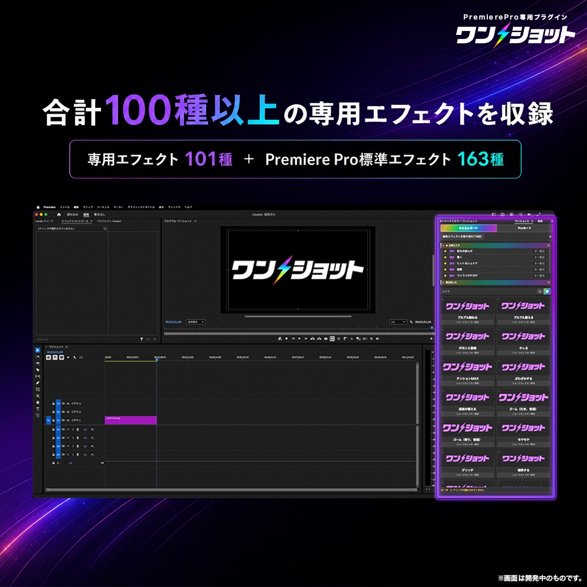The height and width of the screenshot is (587, 587).
Task: Click the timeline playhead marker
Action: pos(156,360)
